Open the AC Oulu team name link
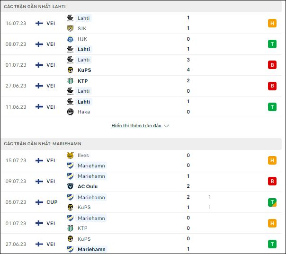The height and width of the screenshot is (254, 286). pyautogui.click(x=88, y=186)
